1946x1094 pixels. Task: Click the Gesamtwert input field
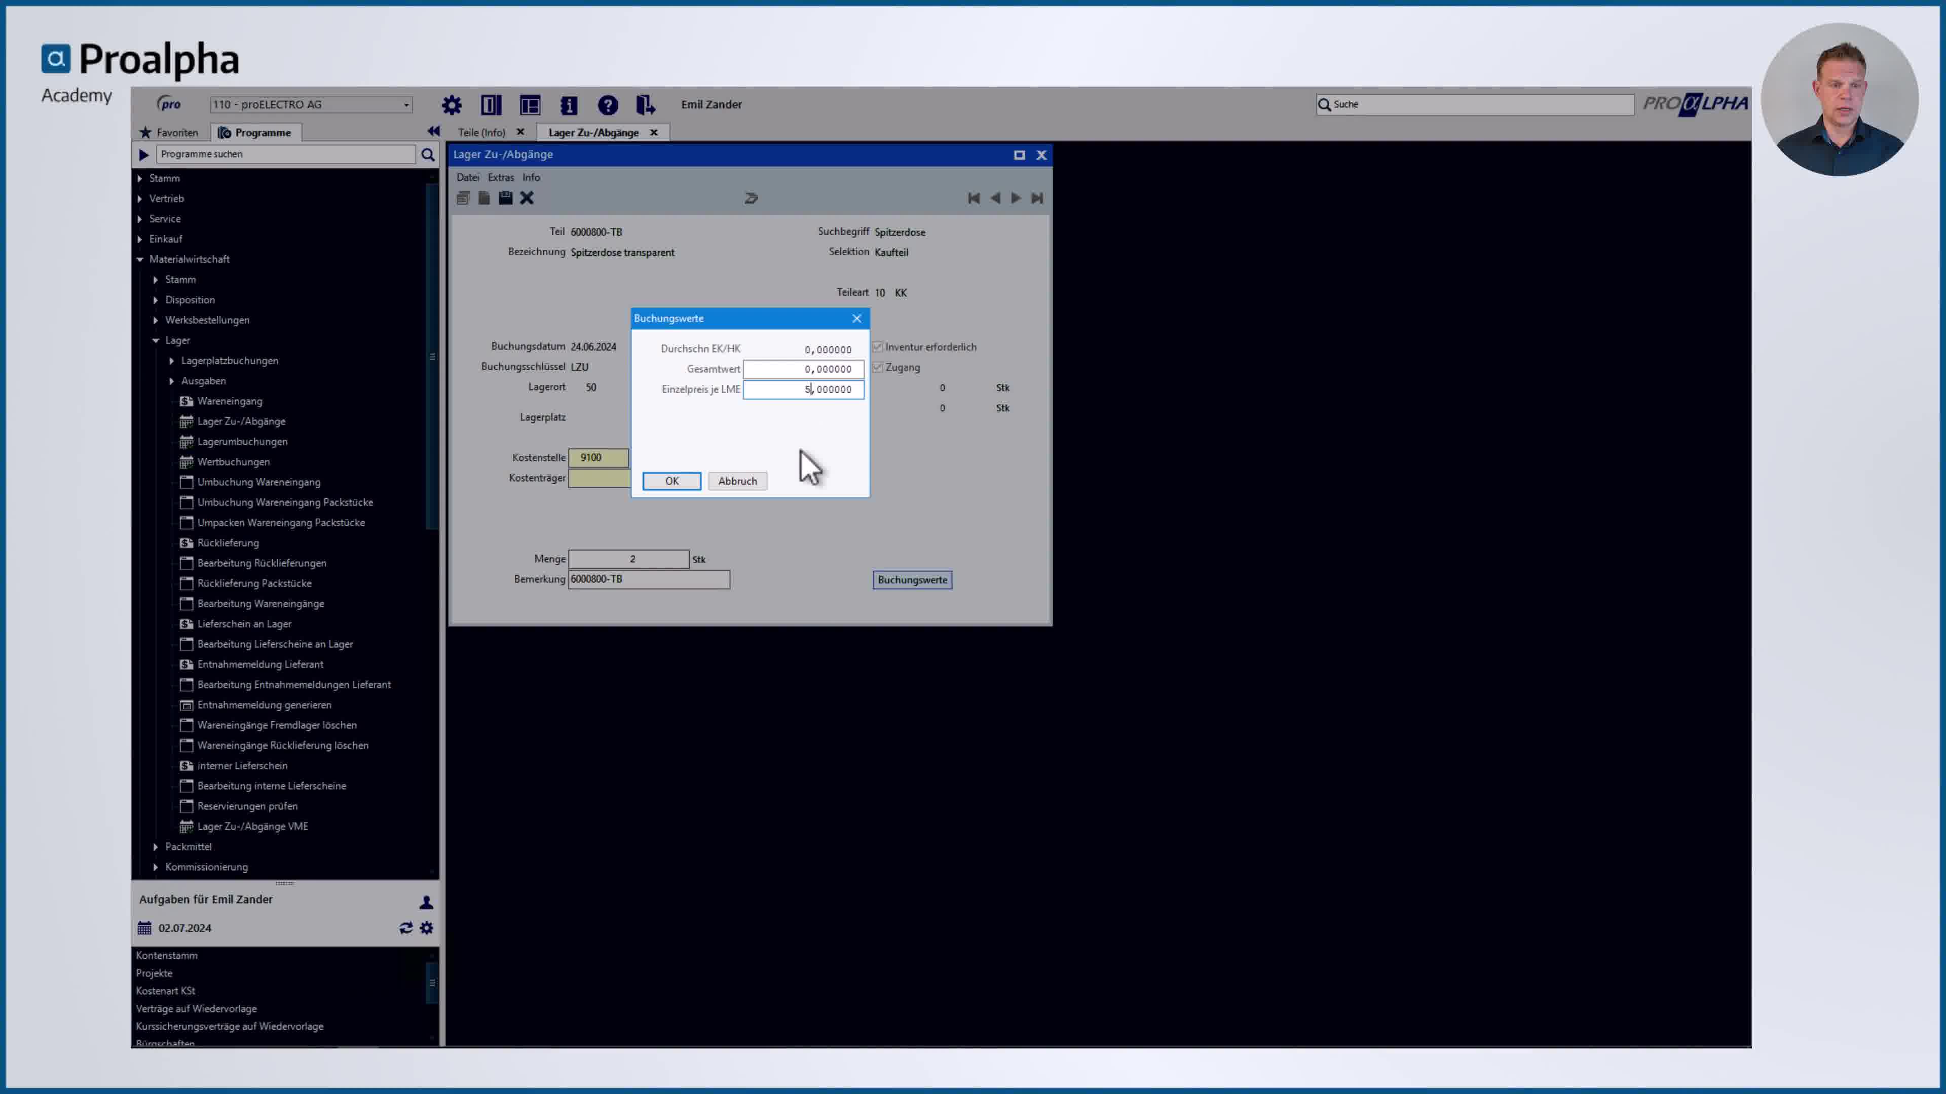(804, 369)
